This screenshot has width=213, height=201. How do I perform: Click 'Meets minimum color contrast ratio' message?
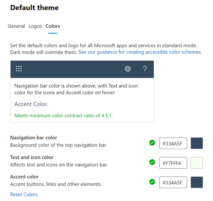tap(63, 115)
